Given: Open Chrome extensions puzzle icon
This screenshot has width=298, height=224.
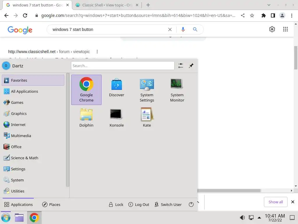Looking at the screenshot, I should pyautogui.click(x=263, y=15).
